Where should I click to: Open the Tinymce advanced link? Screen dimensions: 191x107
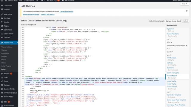tap(66, 12)
